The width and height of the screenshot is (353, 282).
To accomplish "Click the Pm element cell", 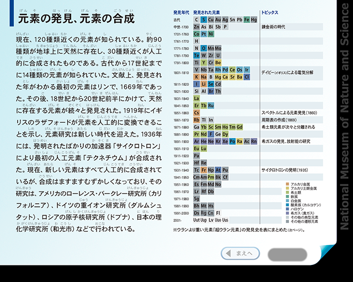I will pos(211,177).
